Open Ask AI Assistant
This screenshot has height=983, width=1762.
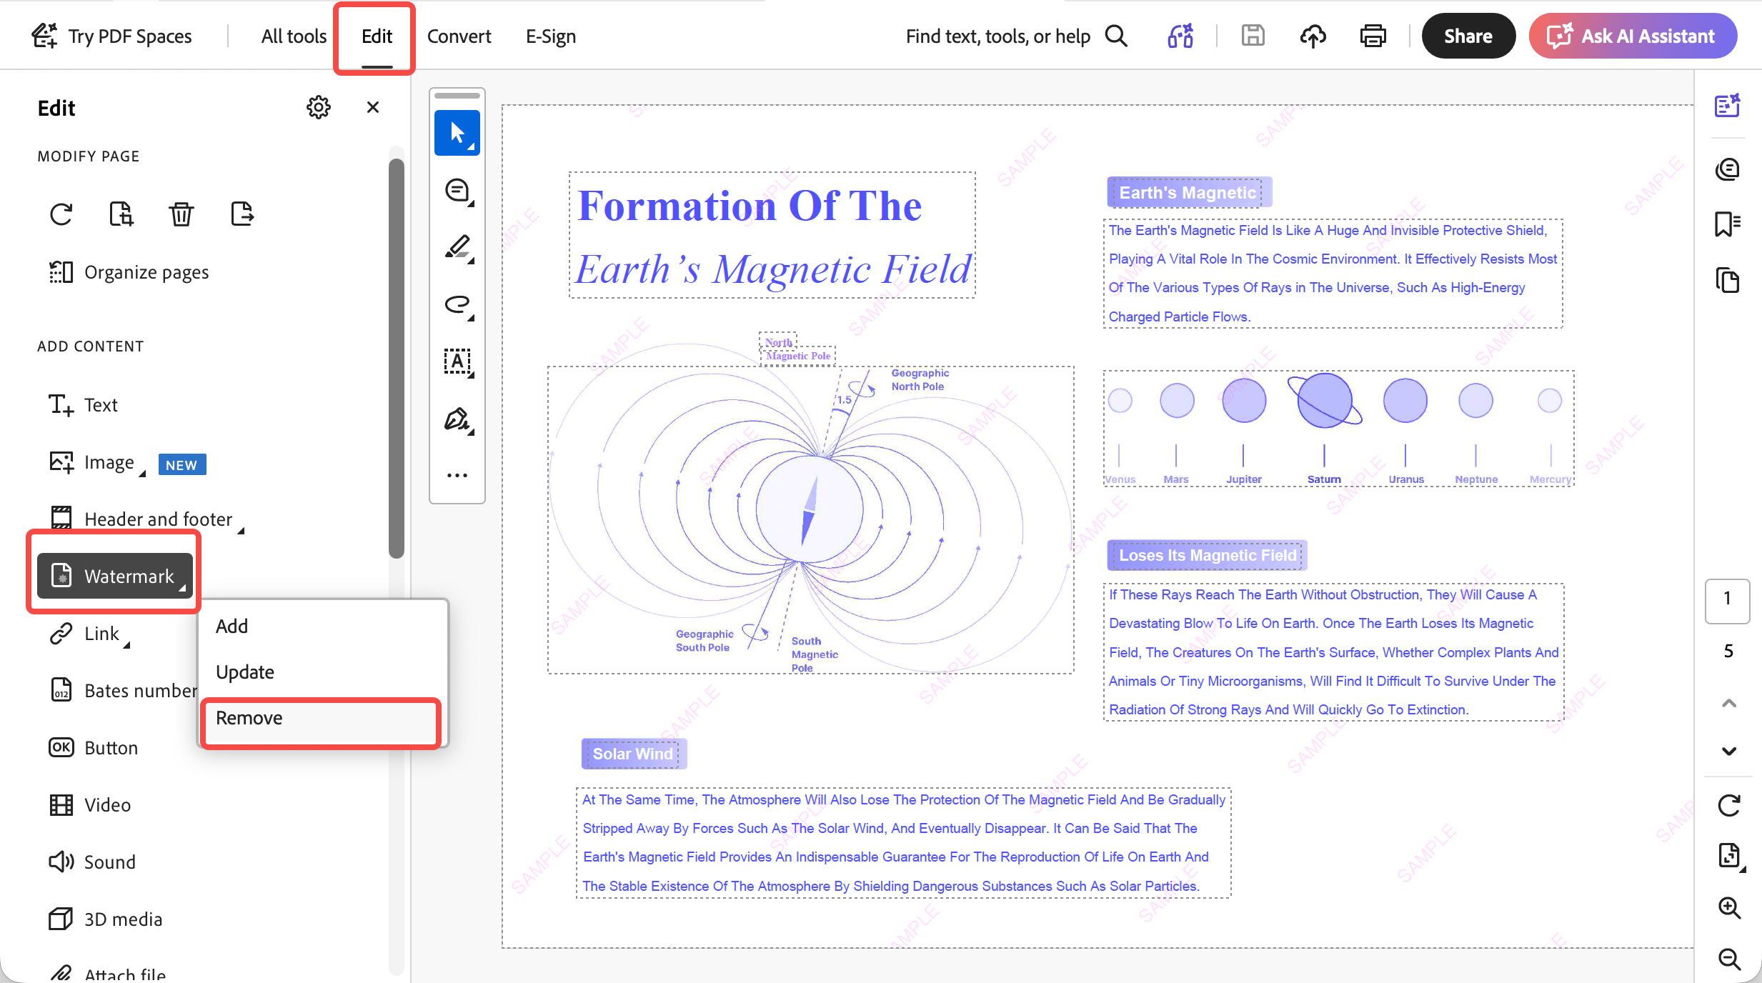click(x=1633, y=36)
